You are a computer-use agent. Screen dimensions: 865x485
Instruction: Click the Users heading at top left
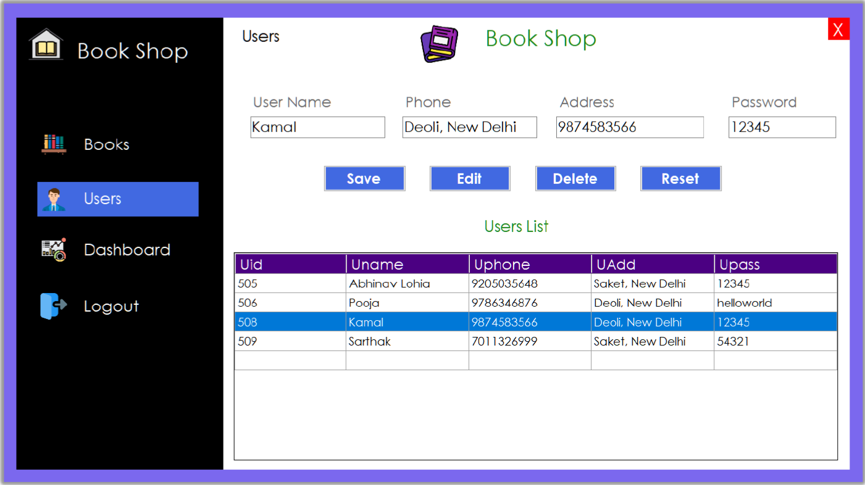(261, 36)
